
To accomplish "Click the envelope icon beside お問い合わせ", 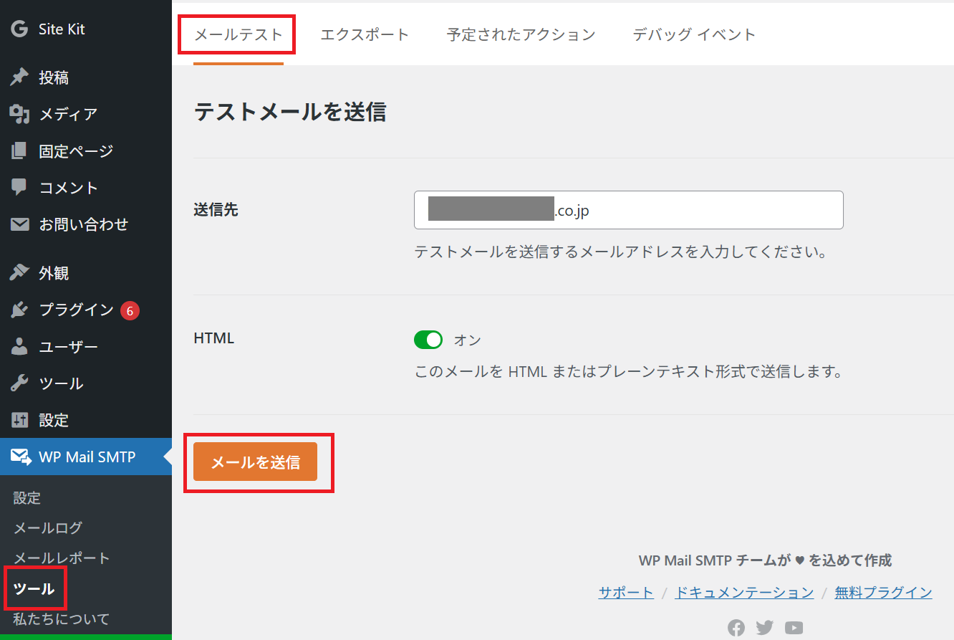I will [19, 224].
